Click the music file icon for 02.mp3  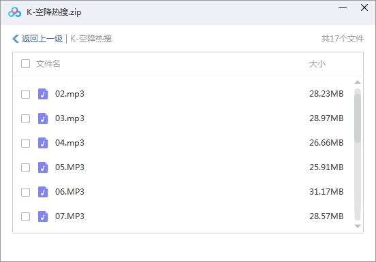(x=43, y=94)
